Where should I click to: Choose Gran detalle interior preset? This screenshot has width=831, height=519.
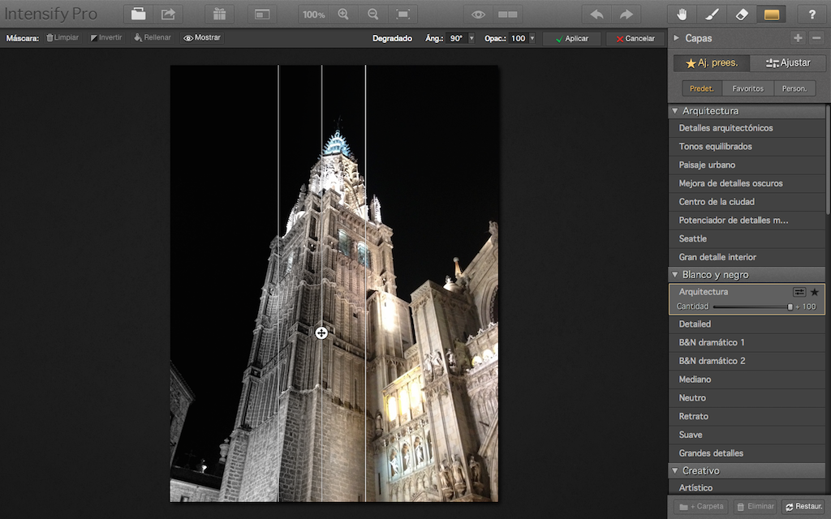click(x=747, y=257)
